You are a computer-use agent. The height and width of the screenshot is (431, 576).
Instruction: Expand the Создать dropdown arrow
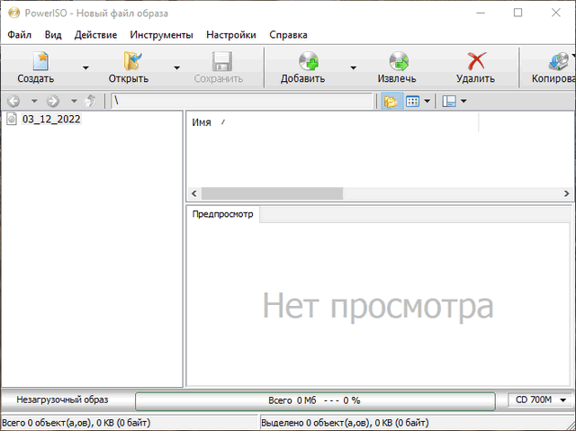85,67
